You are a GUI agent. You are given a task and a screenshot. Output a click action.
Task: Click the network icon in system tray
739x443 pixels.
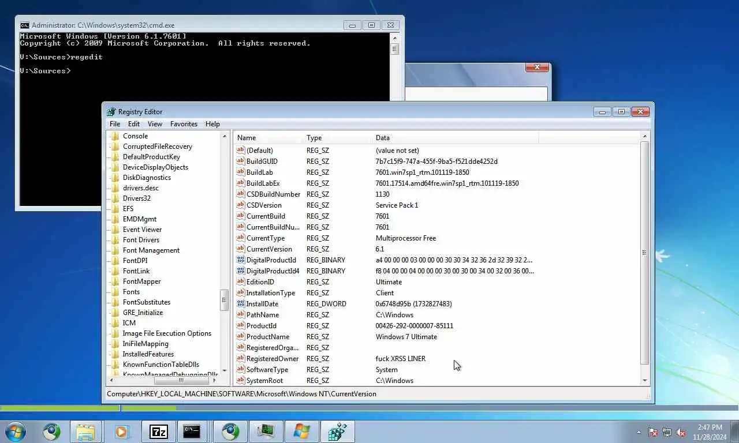tap(667, 432)
